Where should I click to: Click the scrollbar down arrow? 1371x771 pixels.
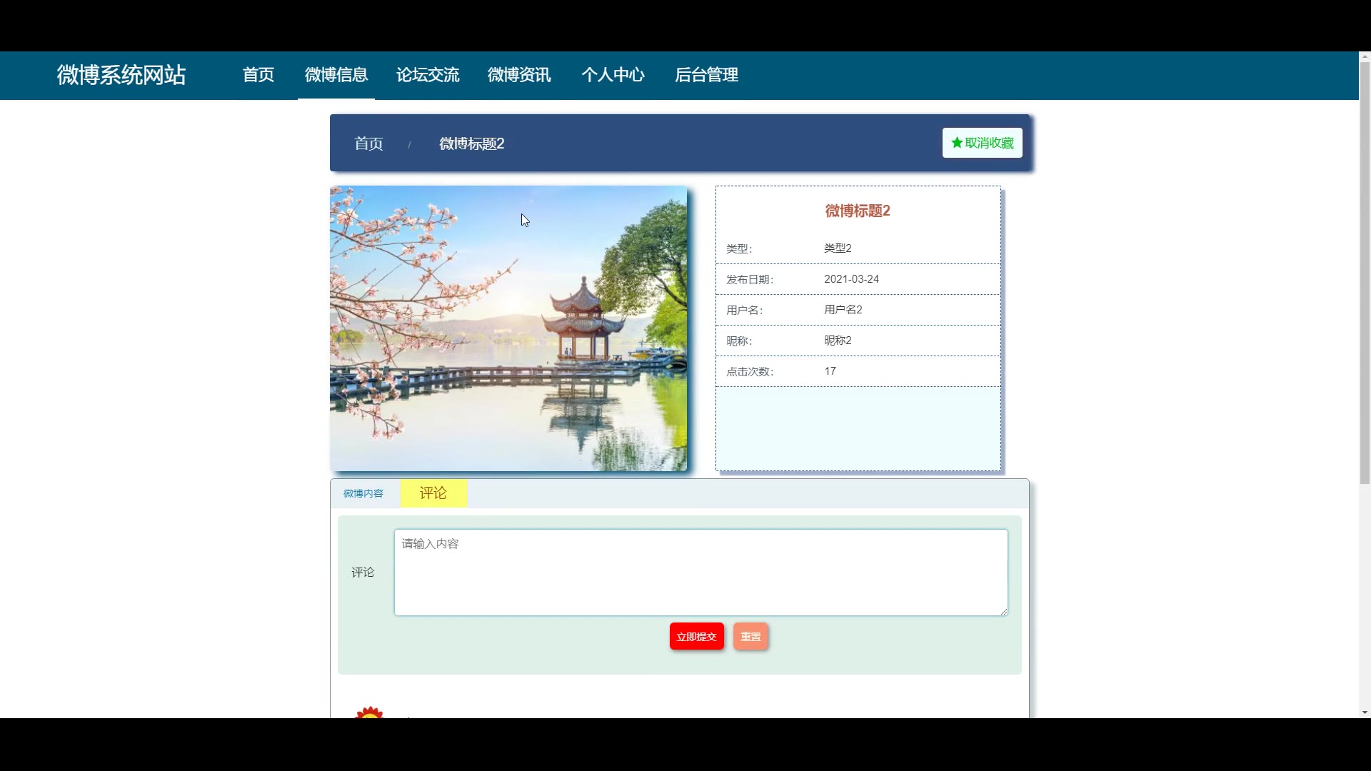click(1365, 712)
